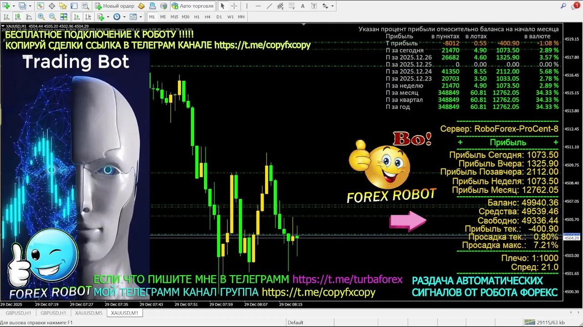
Task: Zoom in on the chart
Action: [41, 17]
